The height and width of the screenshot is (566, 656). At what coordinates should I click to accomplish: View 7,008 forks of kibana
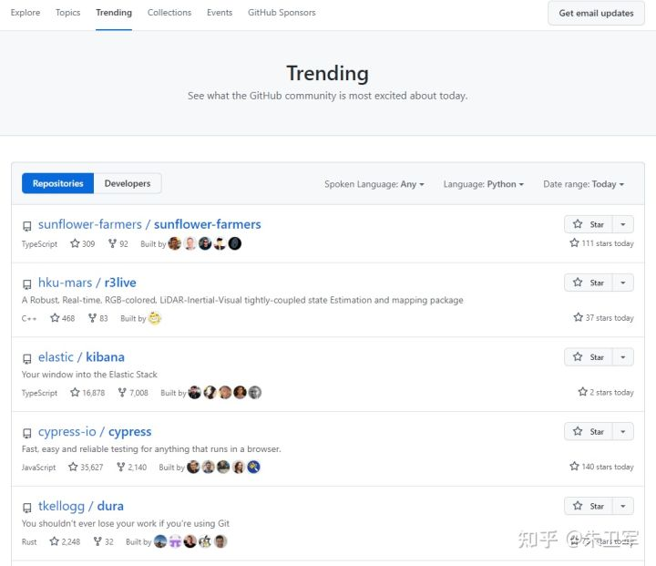133,393
